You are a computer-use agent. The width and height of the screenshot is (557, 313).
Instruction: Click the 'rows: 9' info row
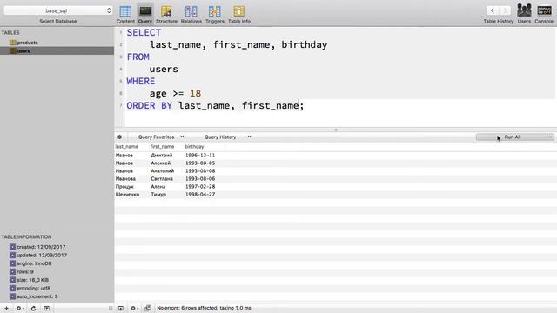pos(22,272)
